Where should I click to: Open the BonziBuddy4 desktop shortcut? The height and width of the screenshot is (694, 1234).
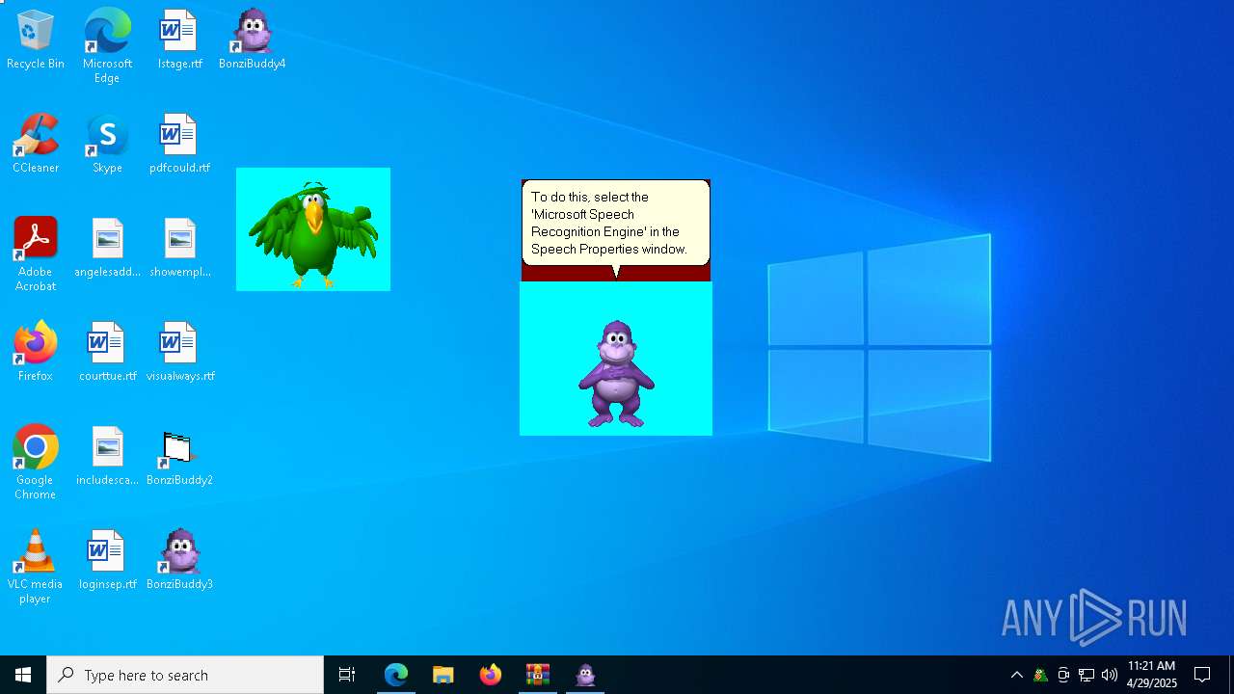(x=252, y=40)
